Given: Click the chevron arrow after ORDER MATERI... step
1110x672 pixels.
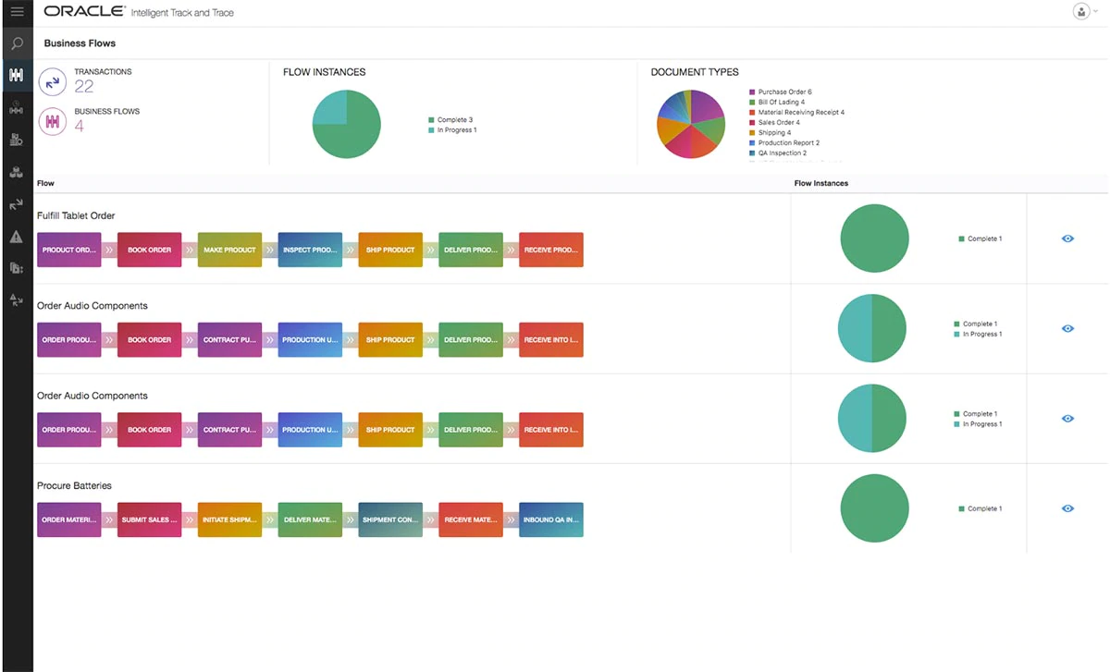Looking at the screenshot, I should (109, 519).
